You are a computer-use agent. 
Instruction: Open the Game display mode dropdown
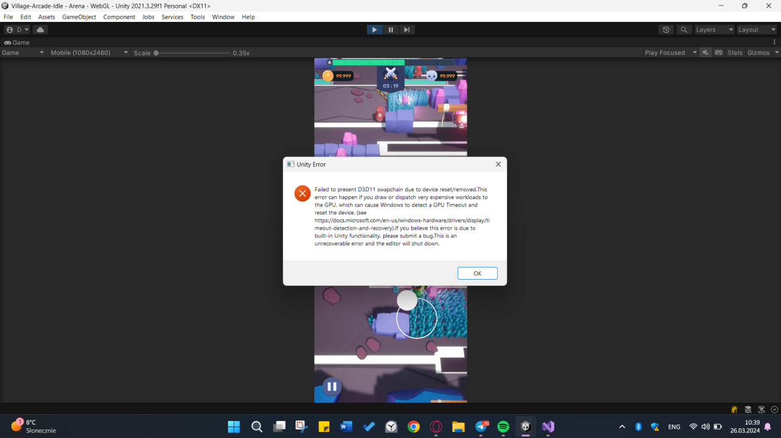pos(23,52)
